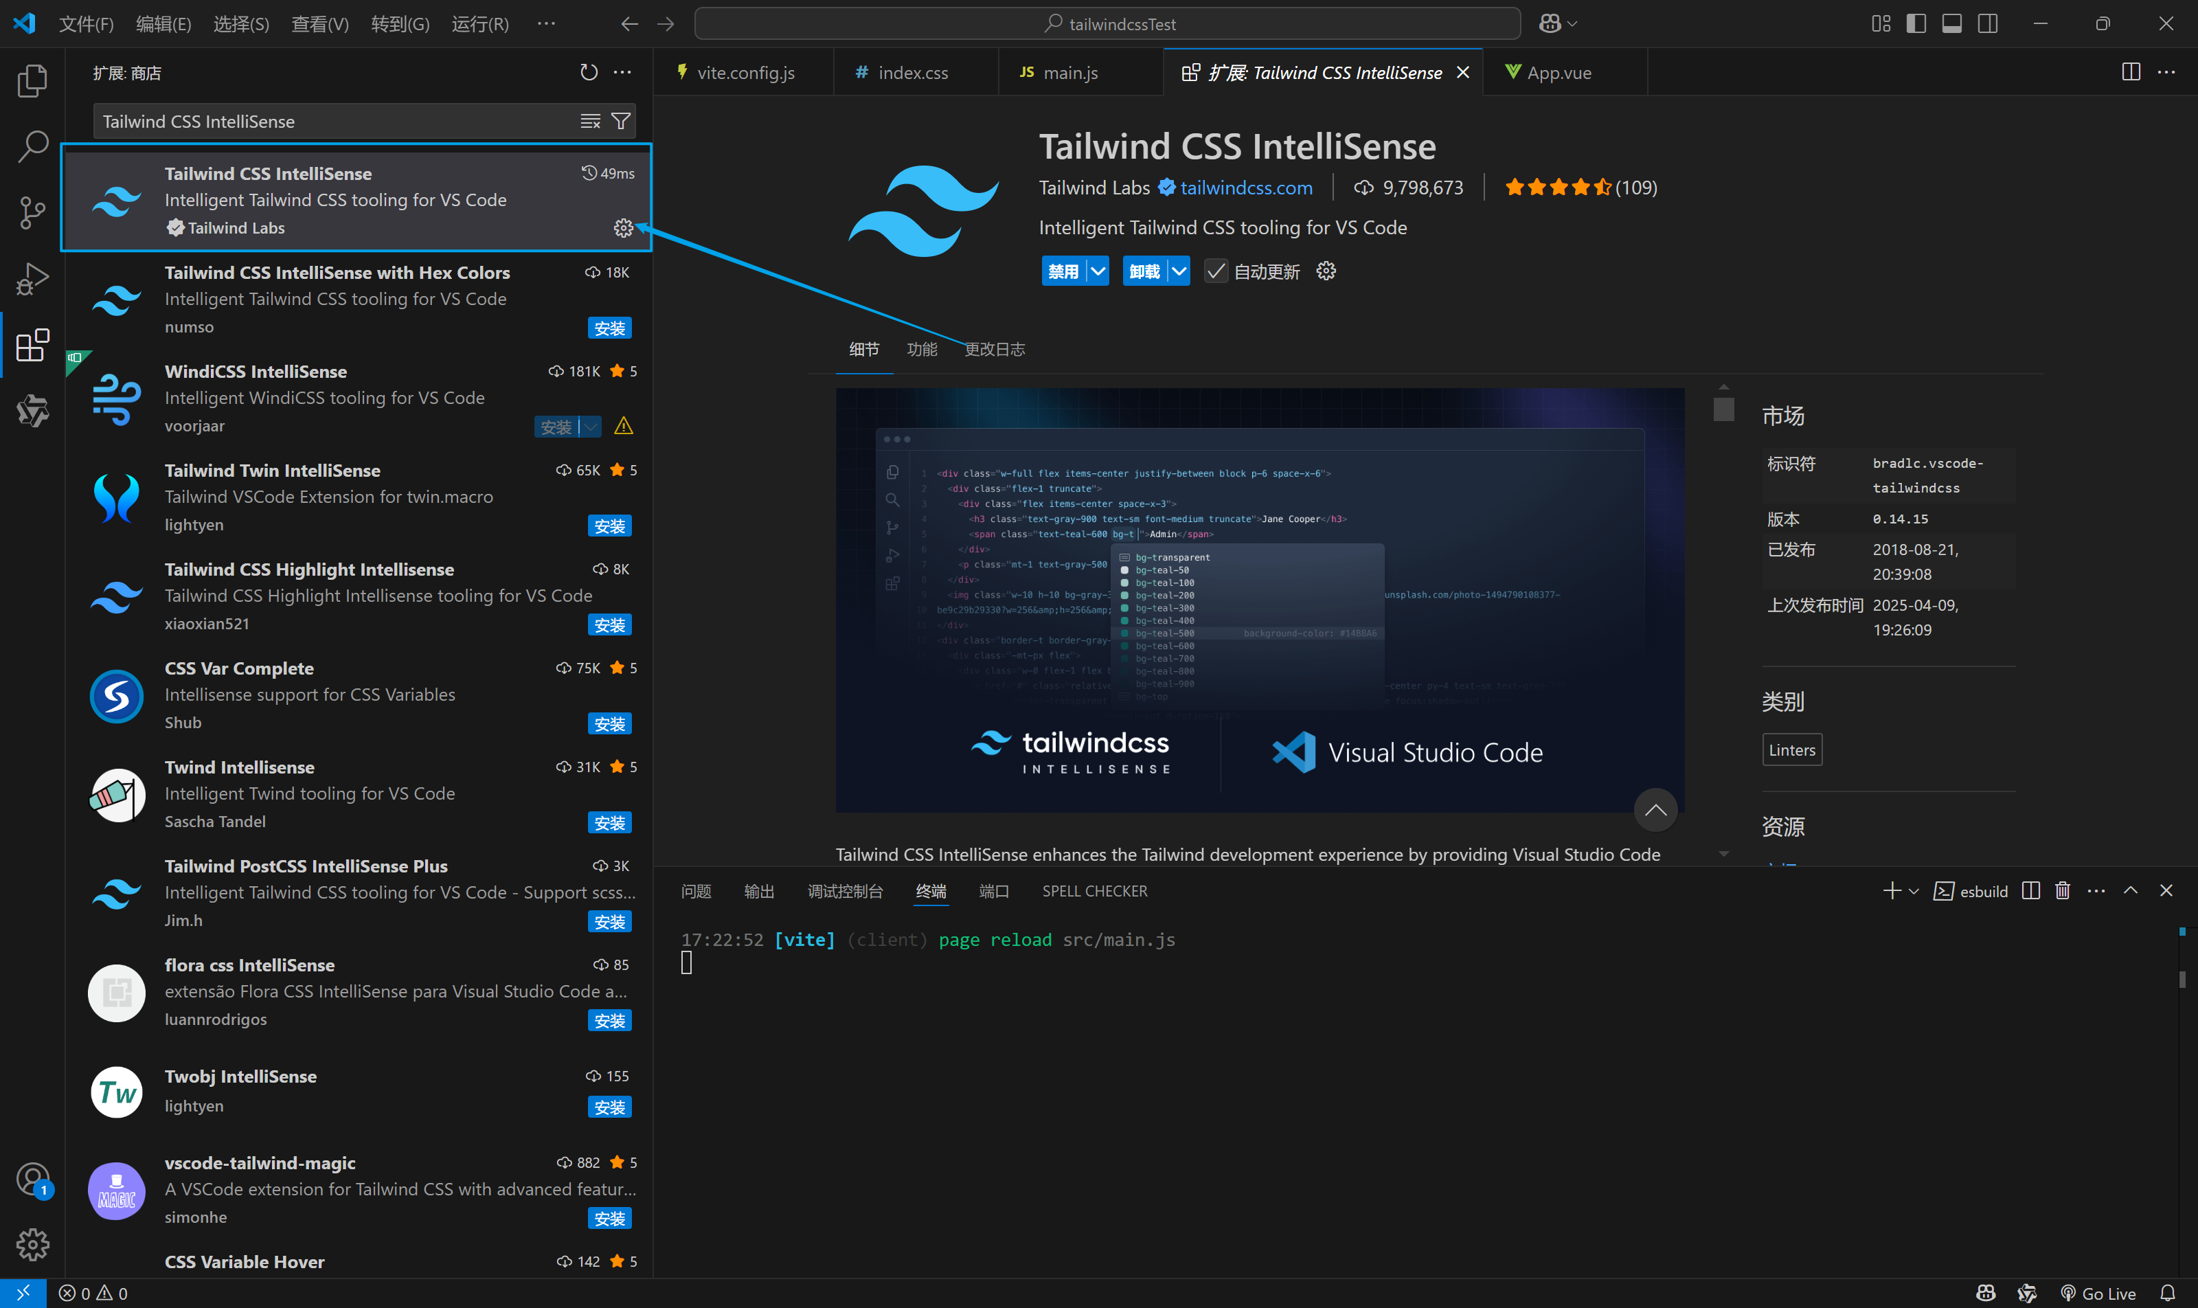Open the Explorer view in activity bar

(32, 81)
